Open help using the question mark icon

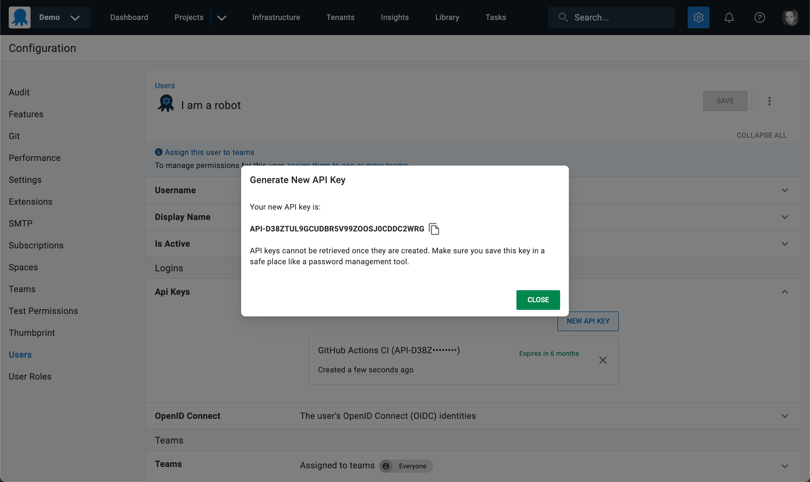coord(759,17)
